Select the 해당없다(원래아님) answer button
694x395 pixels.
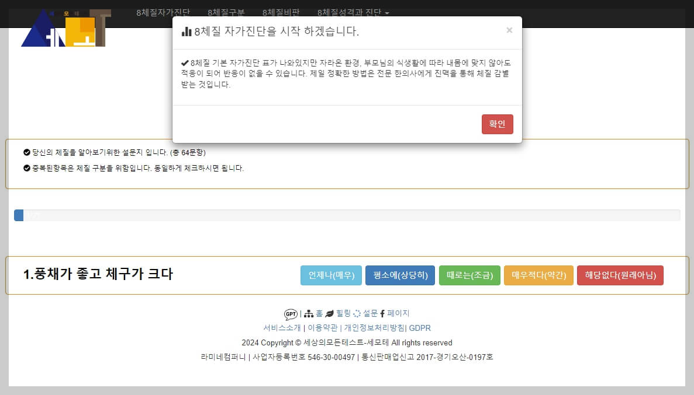click(620, 275)
